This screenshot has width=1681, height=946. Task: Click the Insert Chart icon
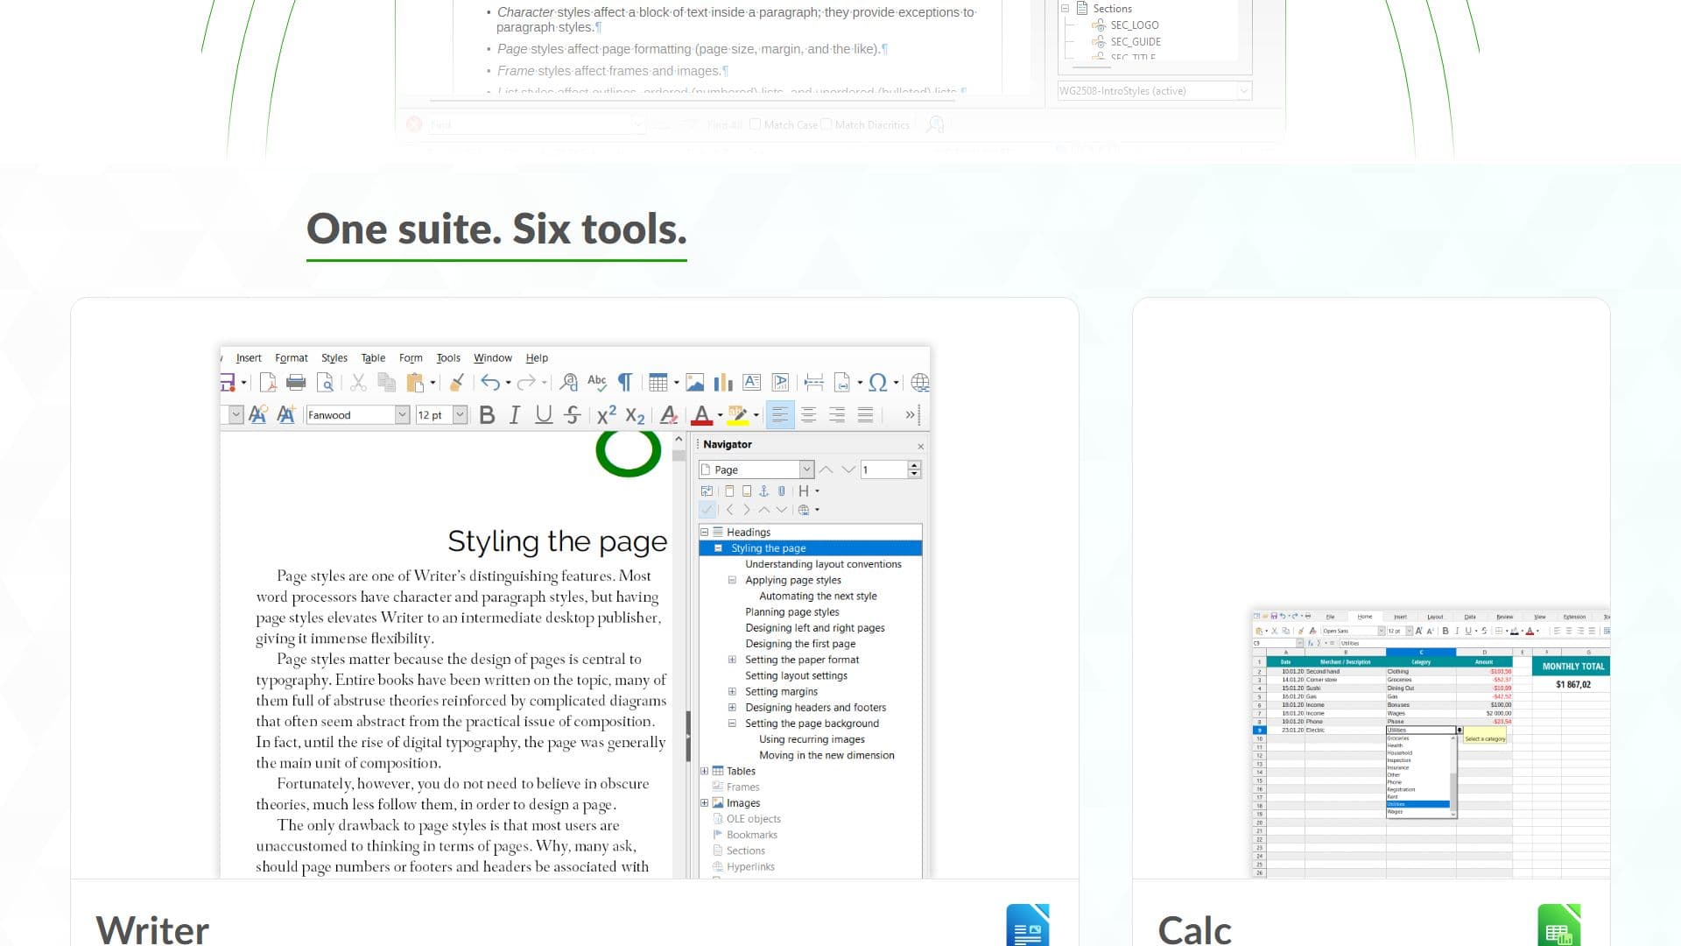pos(723,383)
